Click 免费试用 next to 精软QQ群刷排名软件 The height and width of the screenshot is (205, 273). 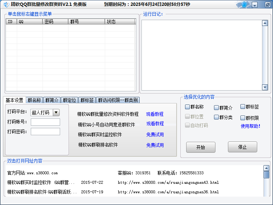click(155, 145)
